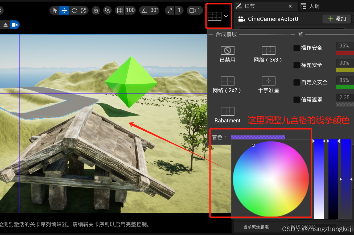Enable the 标题安全 checkbox
The image size is (354, 235).
tap(297, 65)
